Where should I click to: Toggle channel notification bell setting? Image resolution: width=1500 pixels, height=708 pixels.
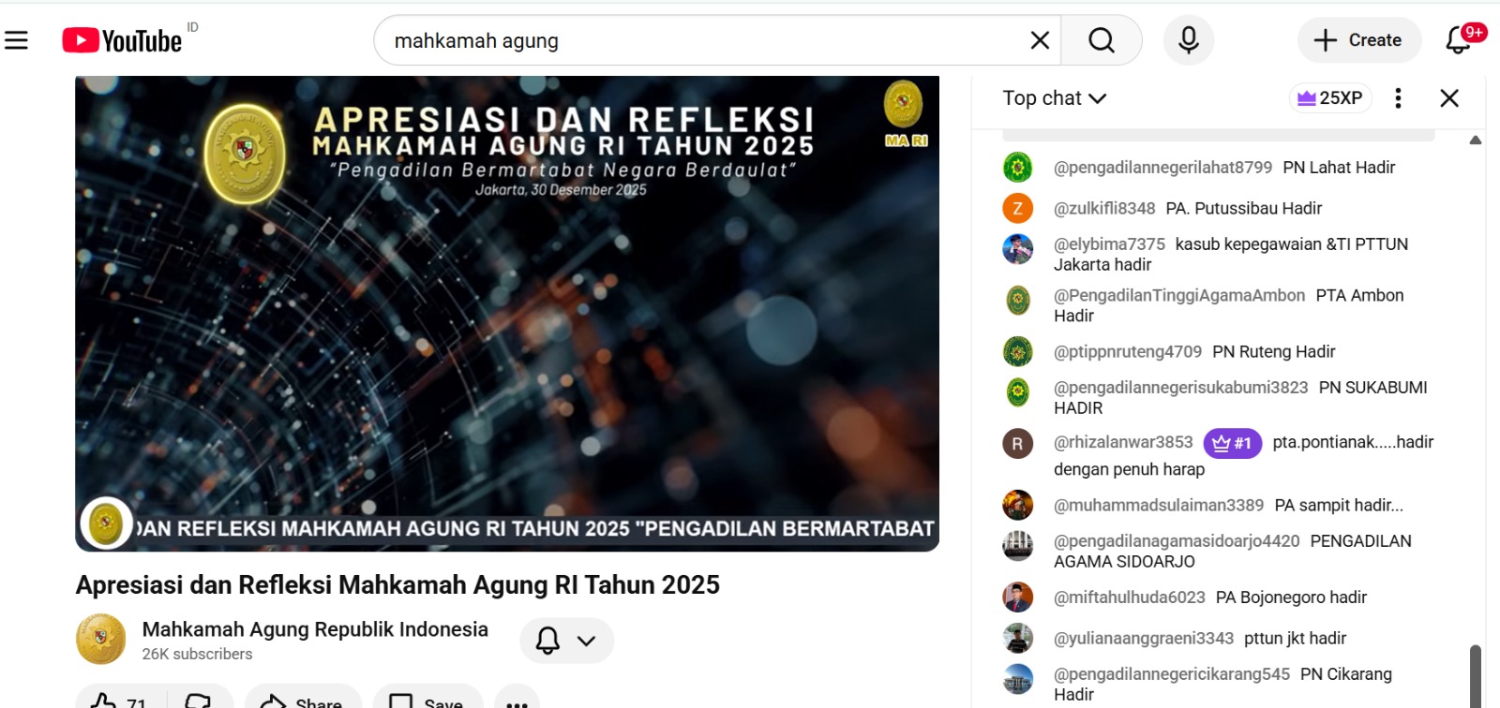click(x=547, y=641)
